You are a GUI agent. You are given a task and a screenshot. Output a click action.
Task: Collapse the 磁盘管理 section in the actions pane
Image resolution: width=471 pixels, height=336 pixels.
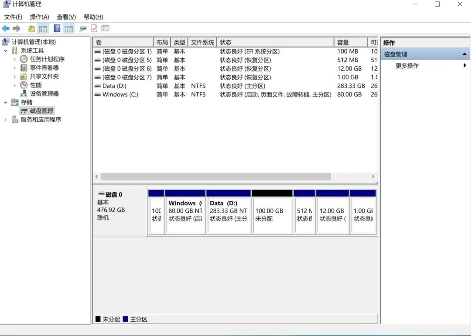coord(465,54)
